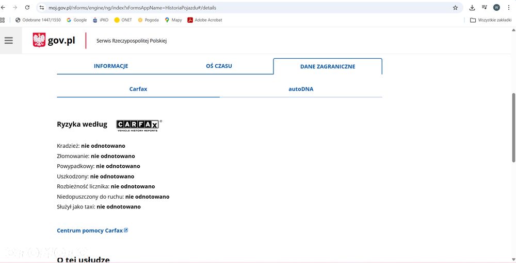The image size is (516, 263).
Task: Open the Pogoda bookmark
Action: click(x=149, y=20)
